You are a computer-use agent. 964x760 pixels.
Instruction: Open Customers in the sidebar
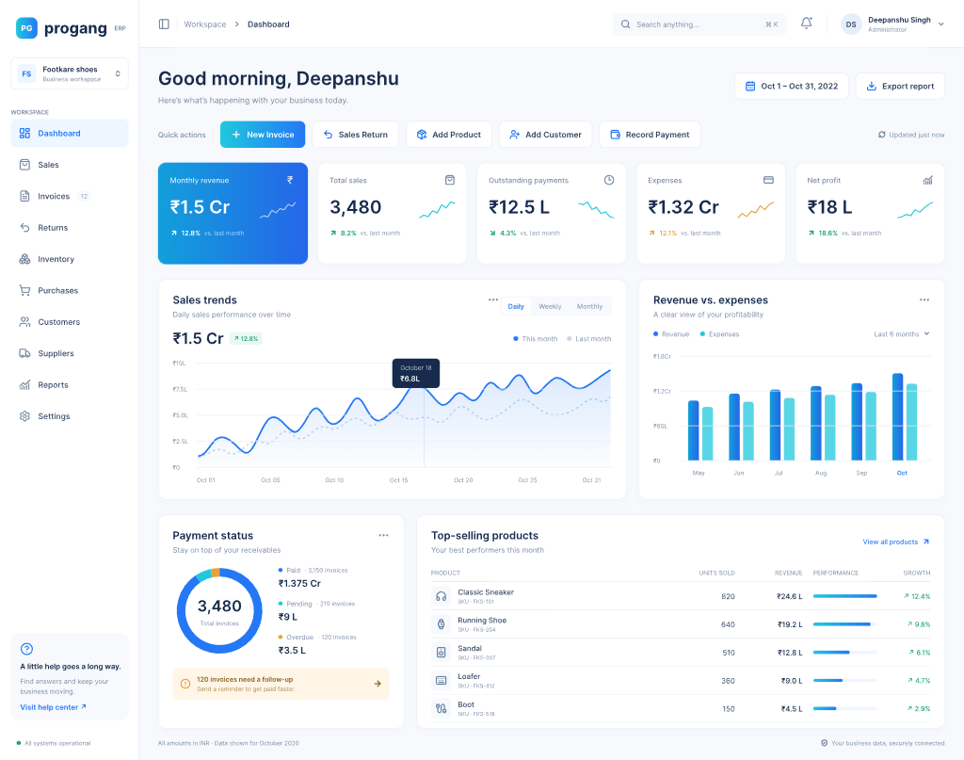point(70,321)
